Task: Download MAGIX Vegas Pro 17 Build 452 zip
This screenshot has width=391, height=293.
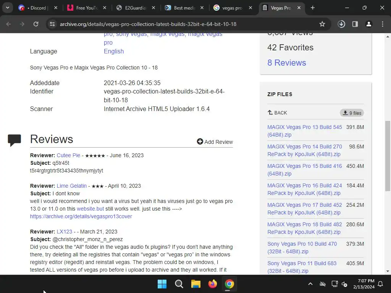Action: click(304, 209)
